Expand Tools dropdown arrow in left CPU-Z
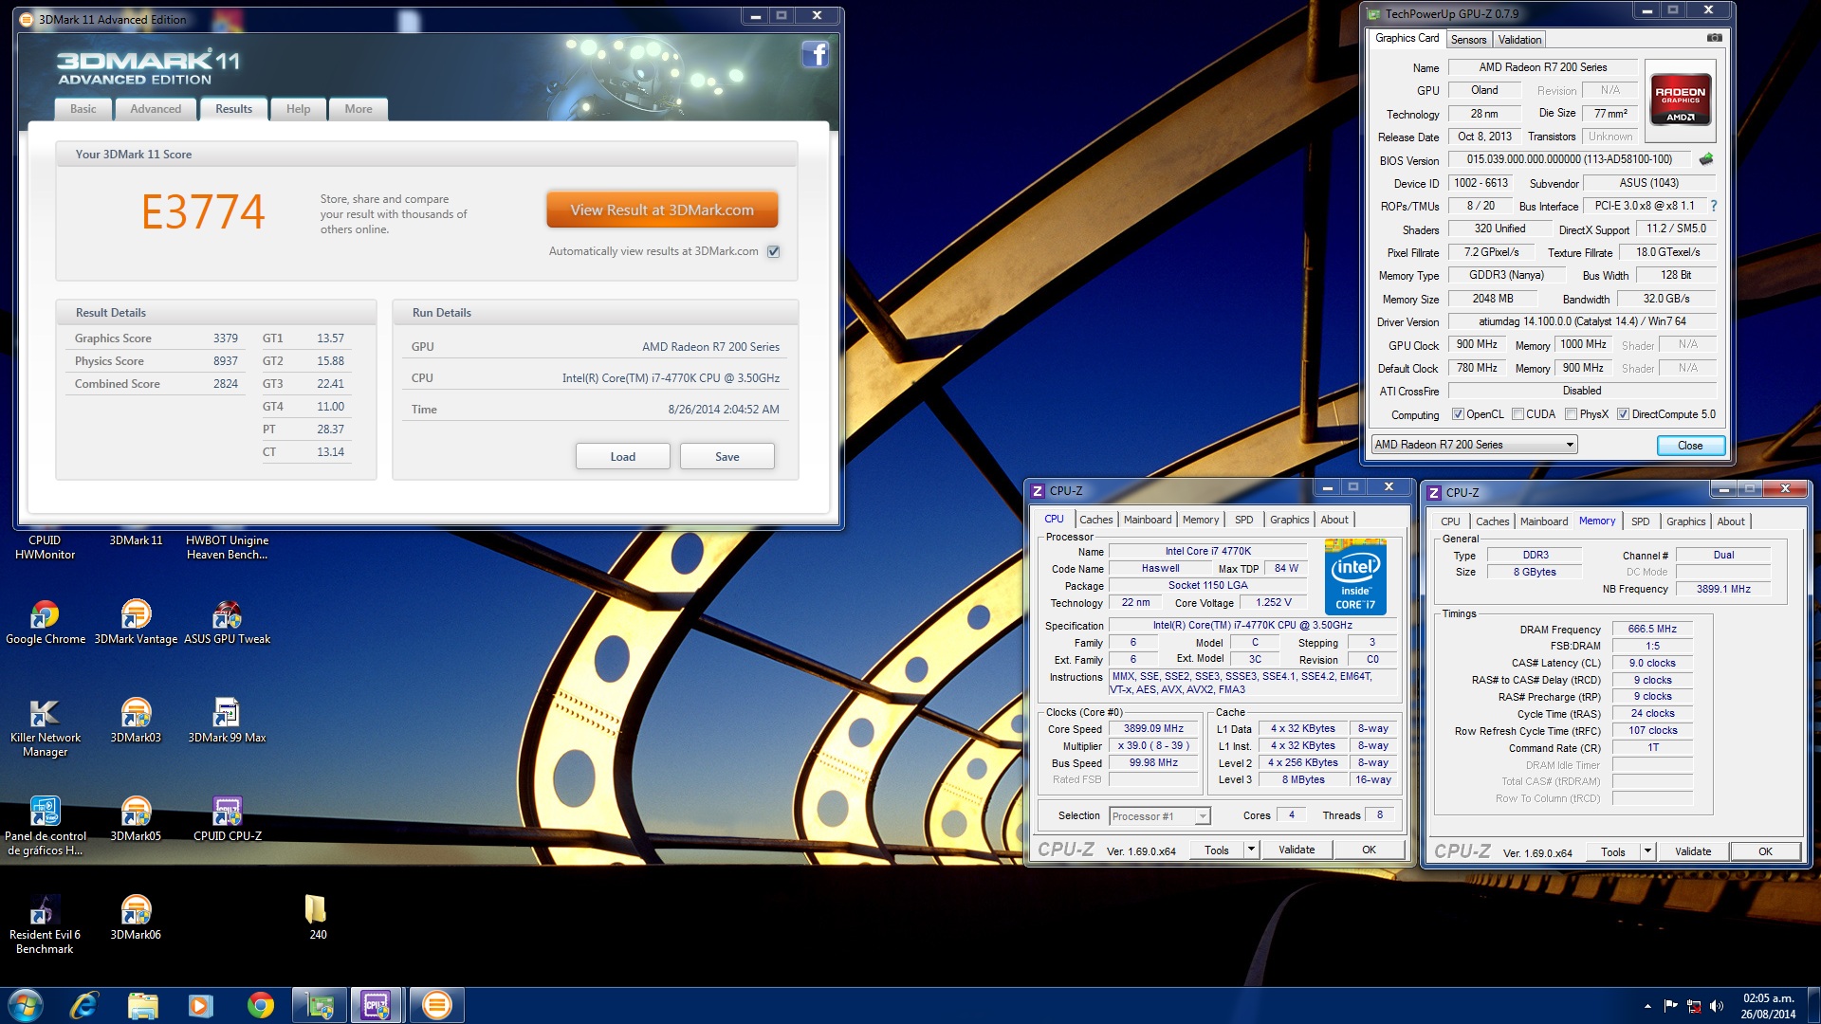 [1251, 850]
